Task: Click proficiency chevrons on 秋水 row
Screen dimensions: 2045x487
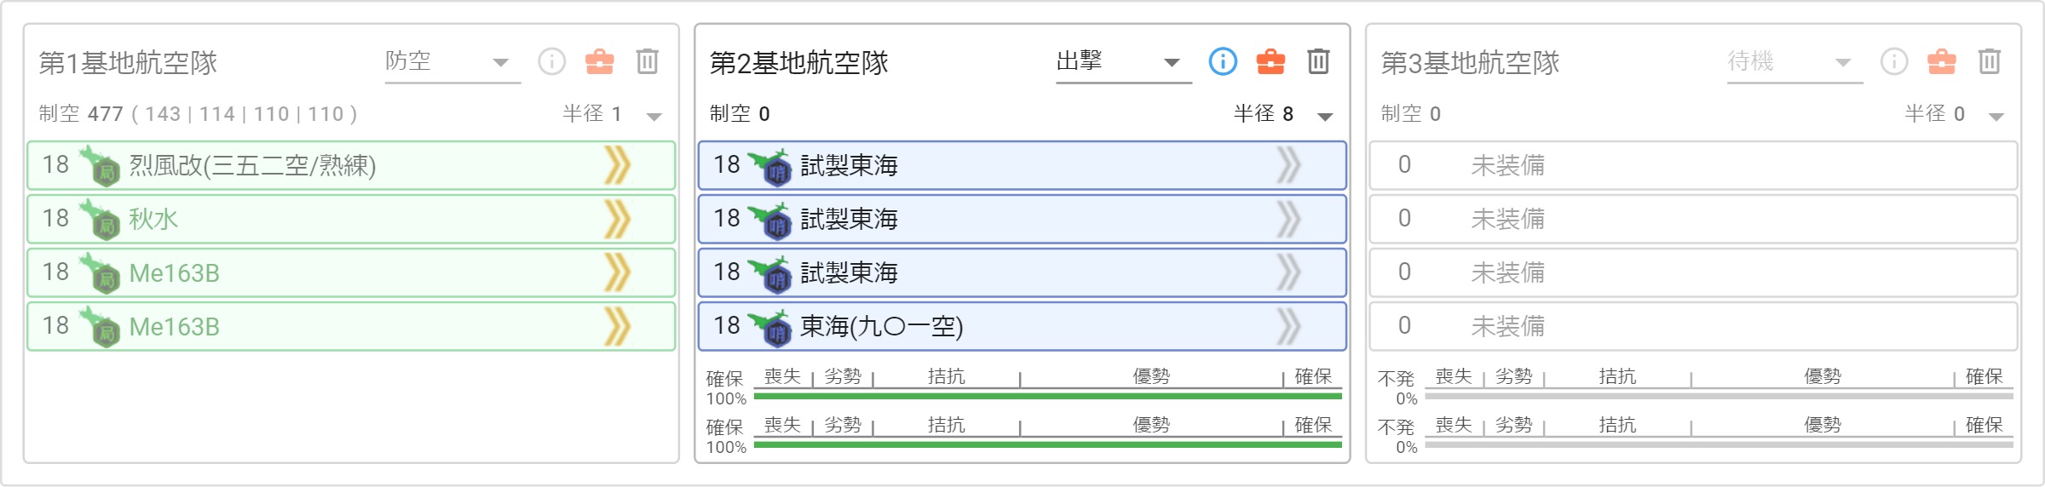Action: [x=618, y=219]
